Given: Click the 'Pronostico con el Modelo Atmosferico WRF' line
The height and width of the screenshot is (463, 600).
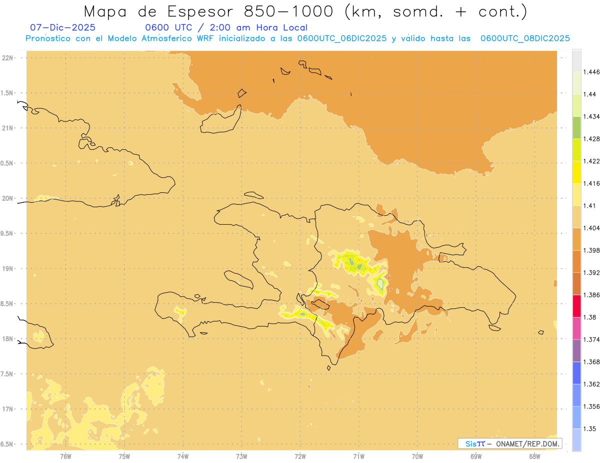Looking at the screenshot, I should pyautogui.click(x=297, y=38).
